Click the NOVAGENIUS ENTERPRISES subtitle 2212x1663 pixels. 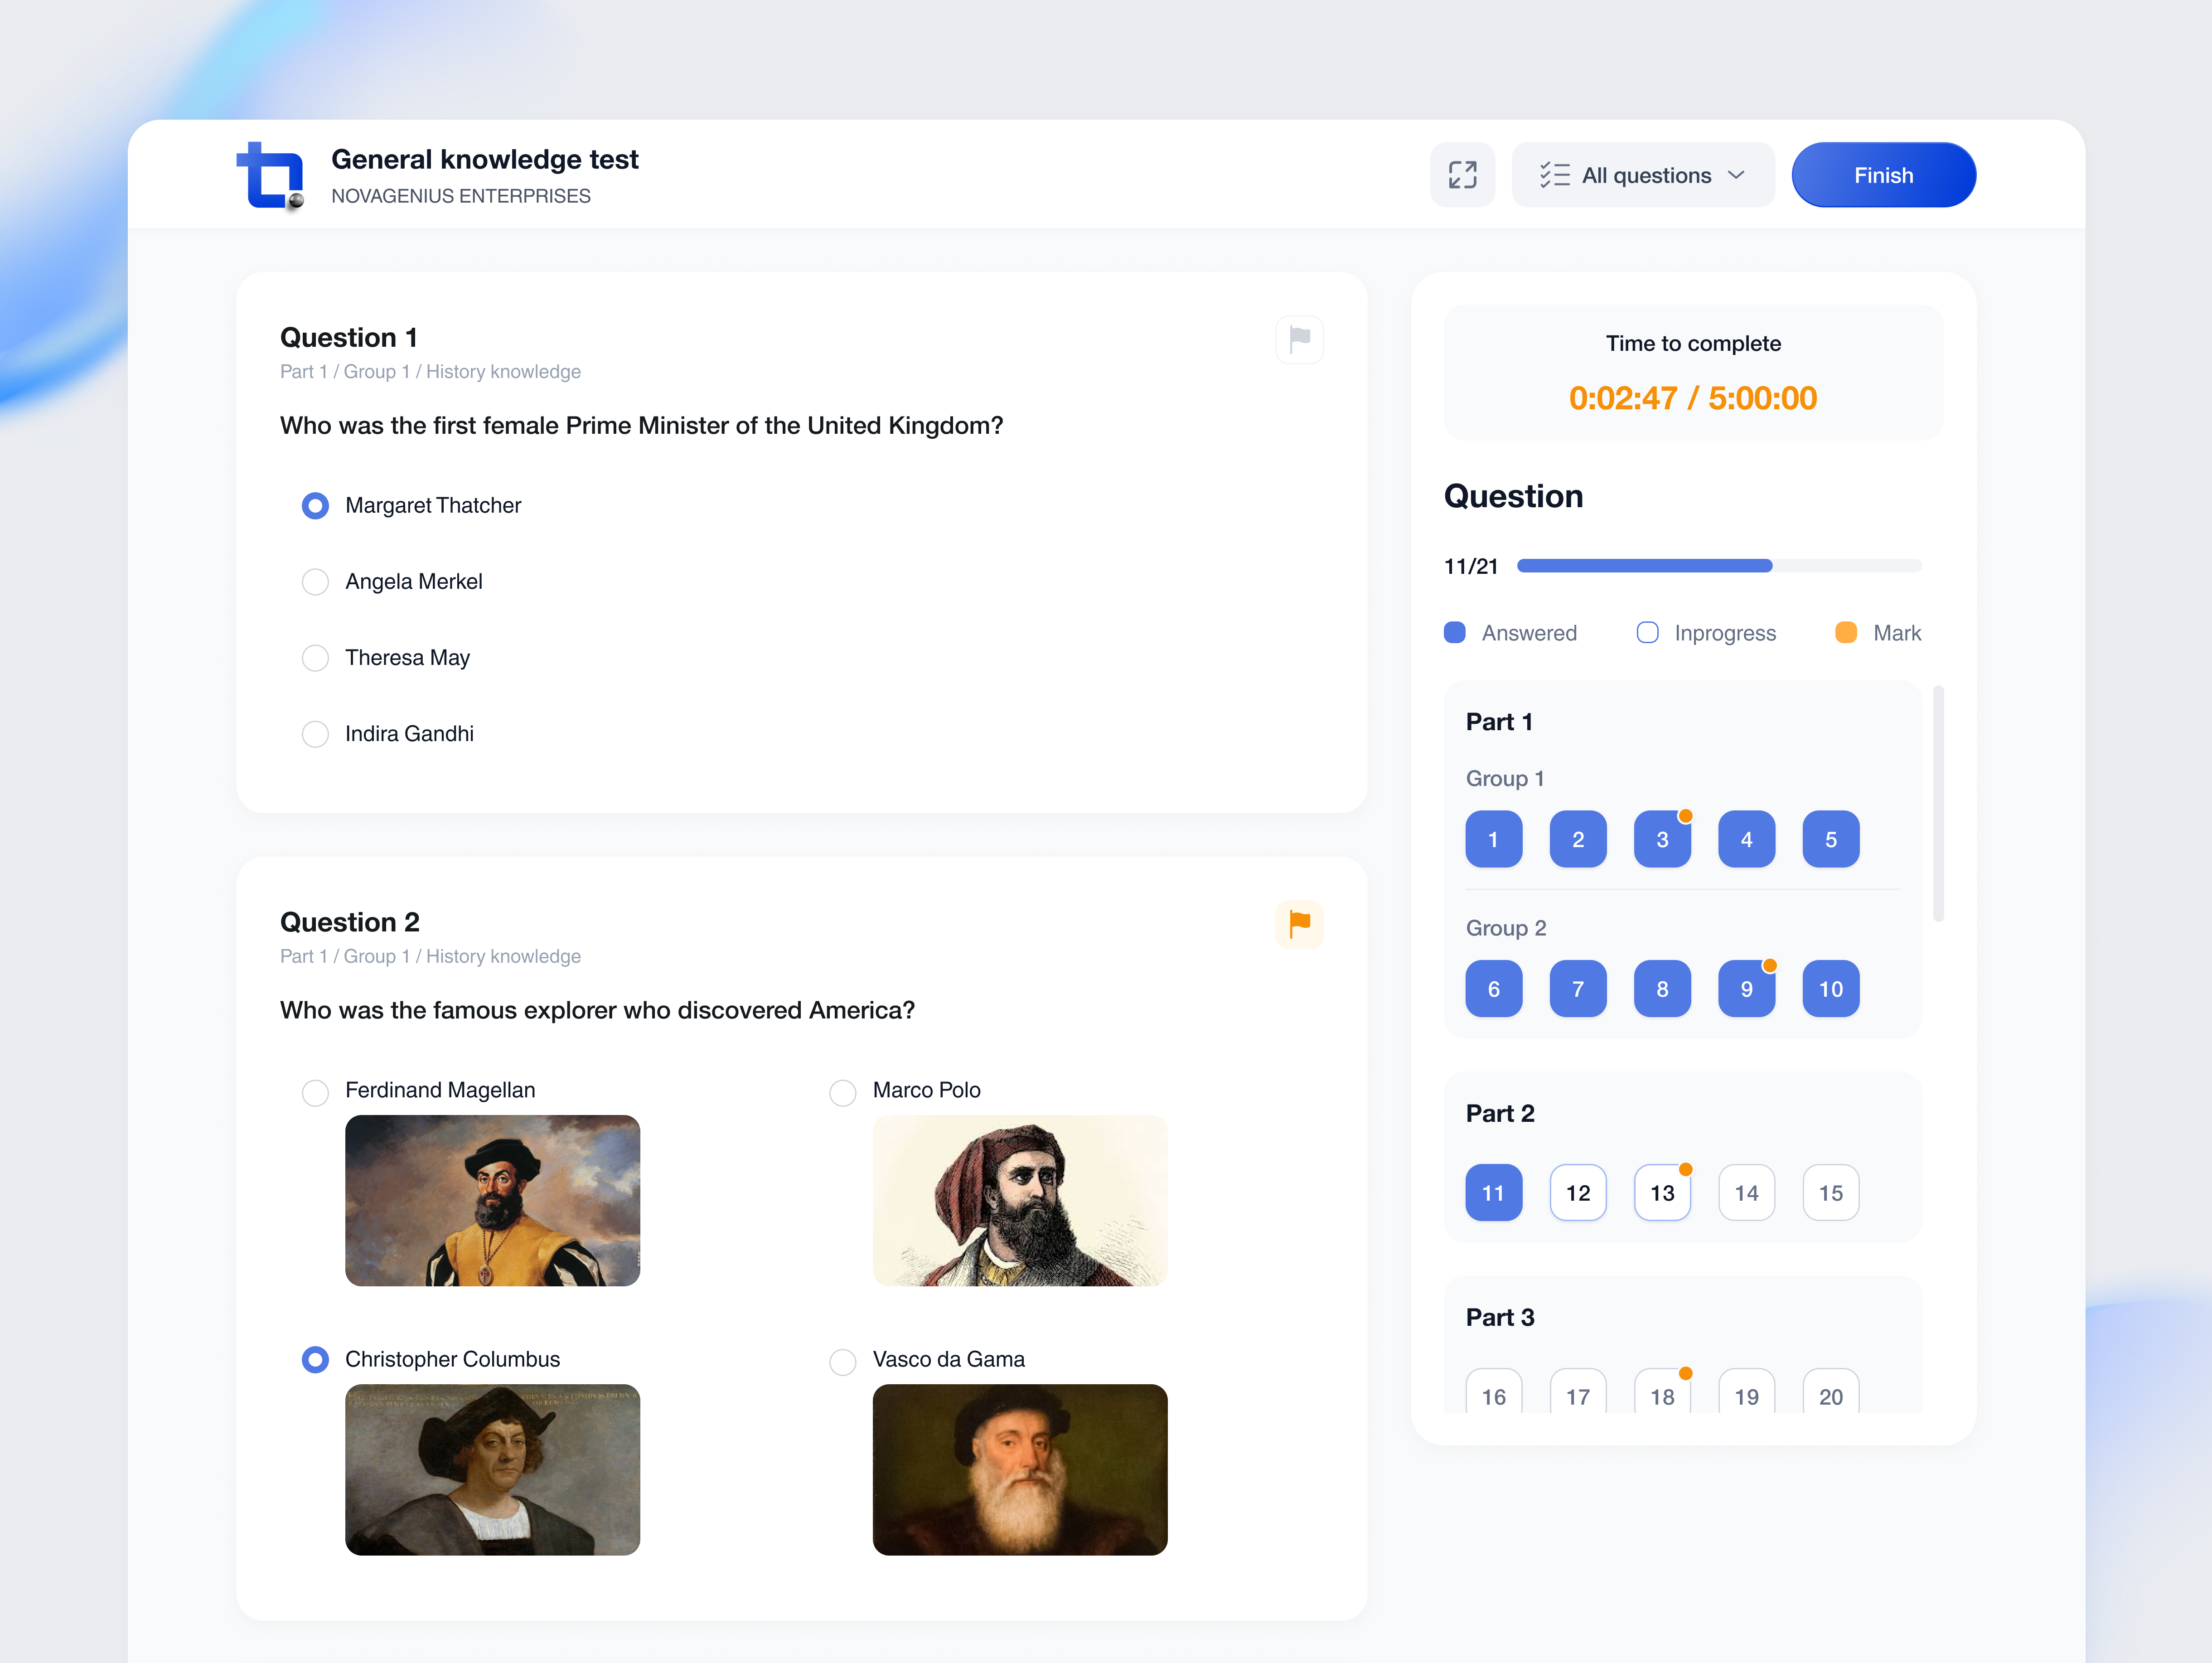pyautogui.click(x=461, y=196)
